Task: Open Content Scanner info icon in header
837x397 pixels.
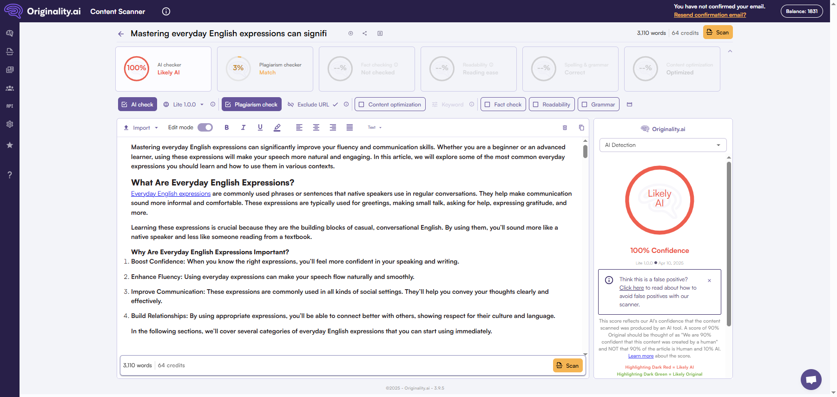Action: [166, 12]
